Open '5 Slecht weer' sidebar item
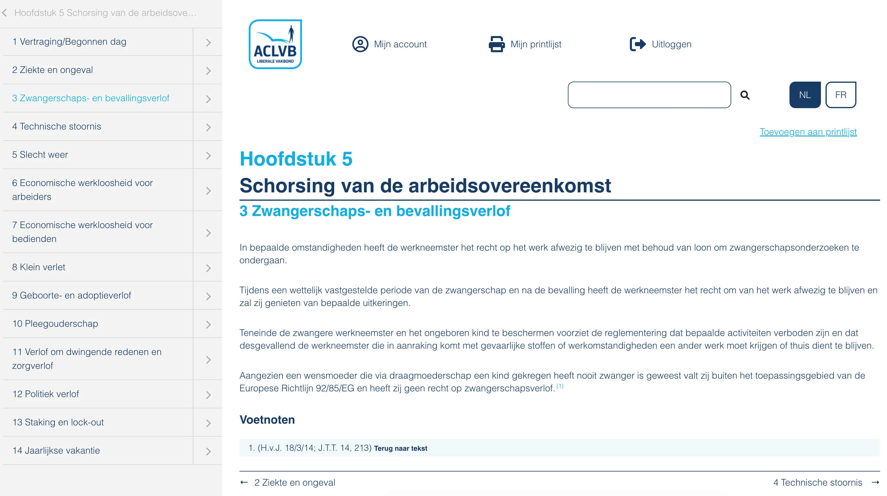The height and width of the screenshot is (496, 887). click(x=98, y=155)
